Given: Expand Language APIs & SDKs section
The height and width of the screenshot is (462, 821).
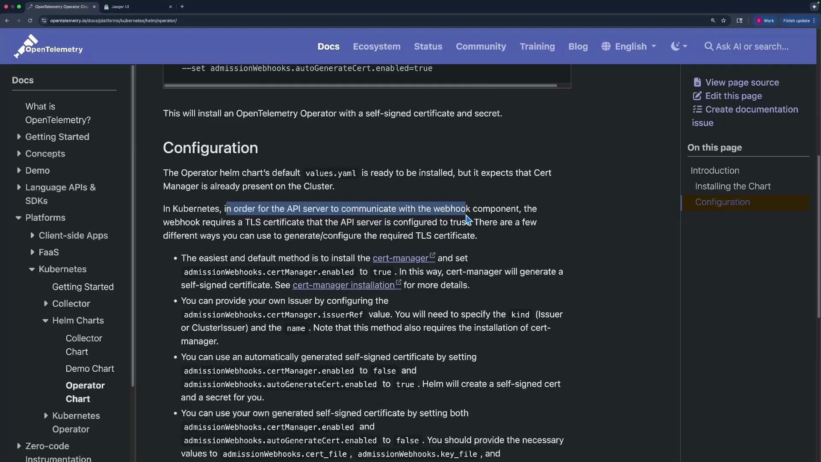Looking at the screenshot, I should click(19, 187).
